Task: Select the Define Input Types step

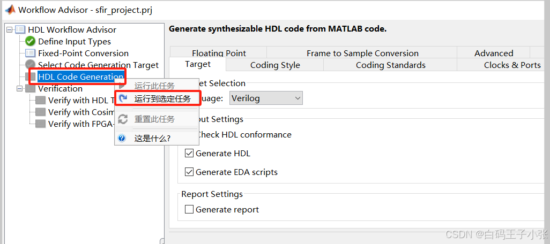Action: click(x=74, y=42)
